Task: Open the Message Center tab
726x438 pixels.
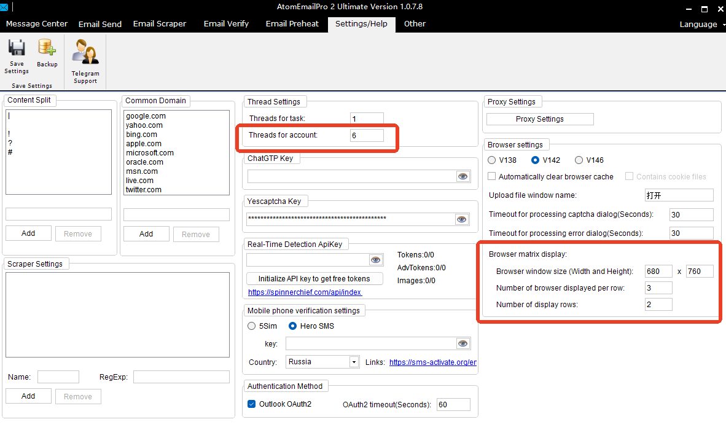Action: 37,23
